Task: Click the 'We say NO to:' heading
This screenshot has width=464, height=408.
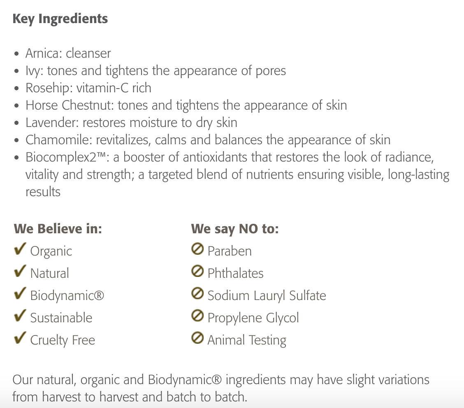Action: (235, 229)
